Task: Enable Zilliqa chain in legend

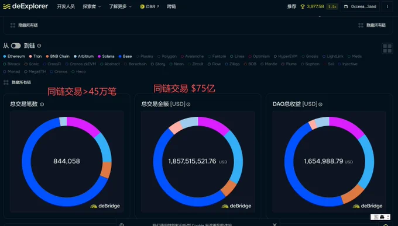Action: [232, 64]
